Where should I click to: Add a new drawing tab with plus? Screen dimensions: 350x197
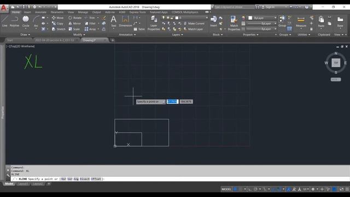tap(113, 40)
